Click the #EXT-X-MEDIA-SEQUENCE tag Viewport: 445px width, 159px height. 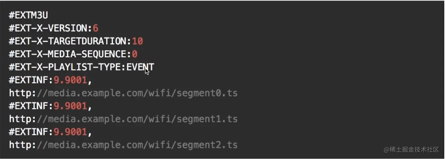point(69,54)
